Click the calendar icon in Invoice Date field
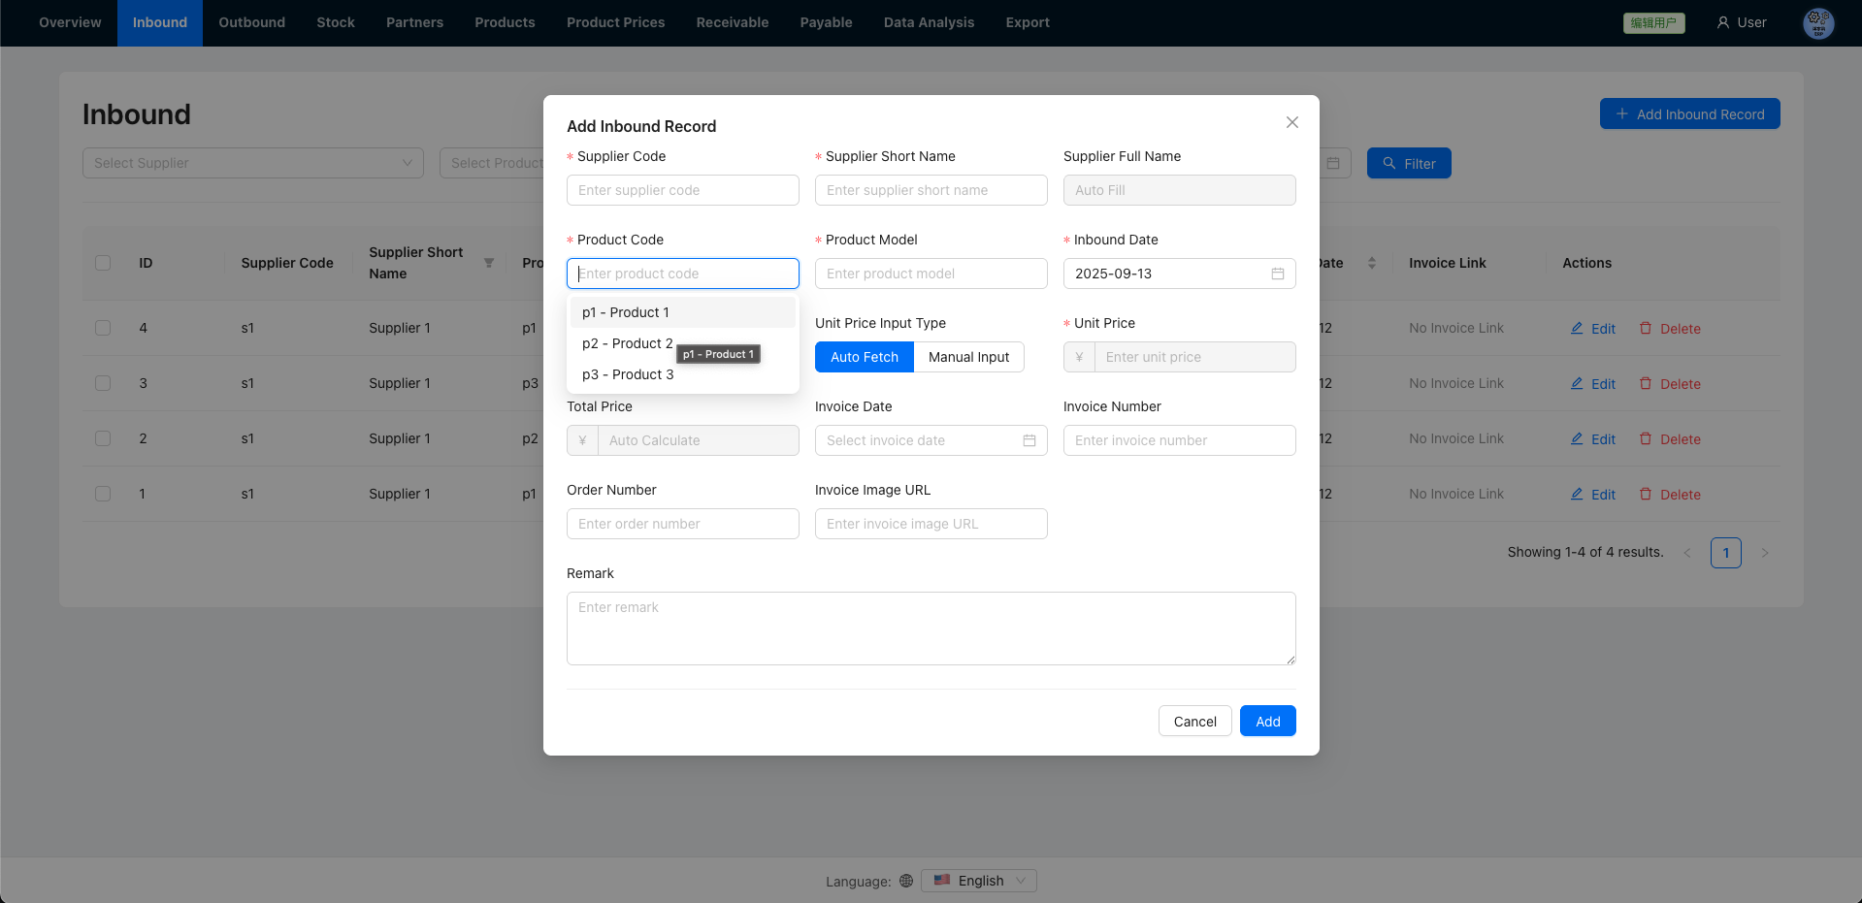Viewport: 1862px width, 903px height. click(1029, 440)
